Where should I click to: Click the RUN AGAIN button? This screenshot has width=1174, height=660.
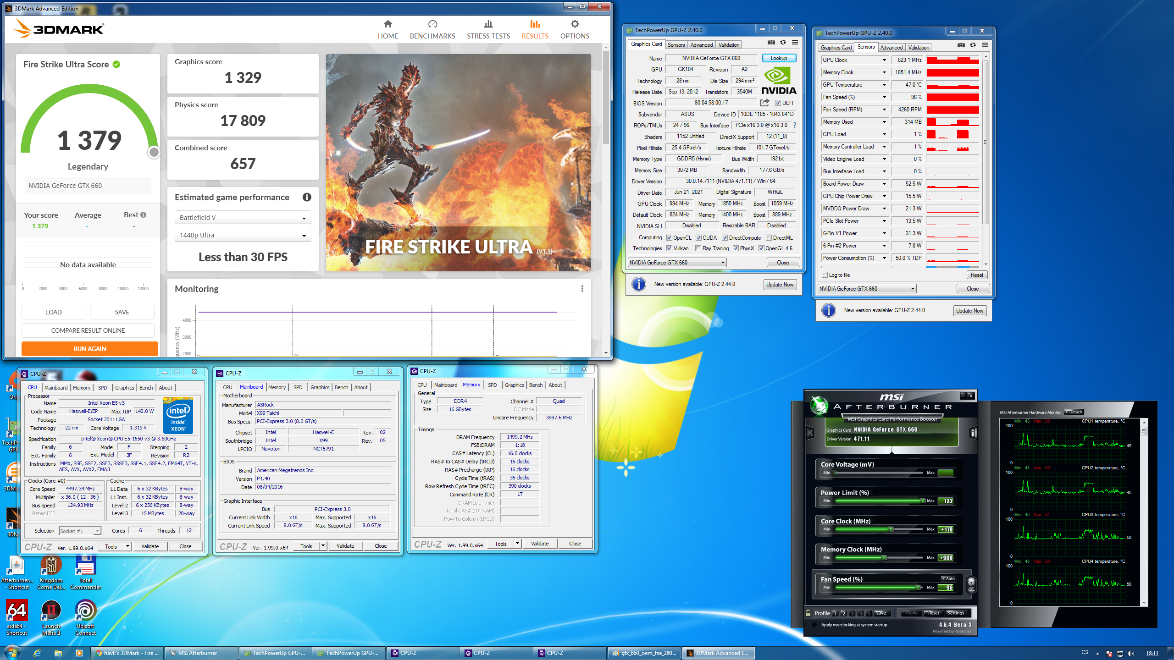click(90, 349)
